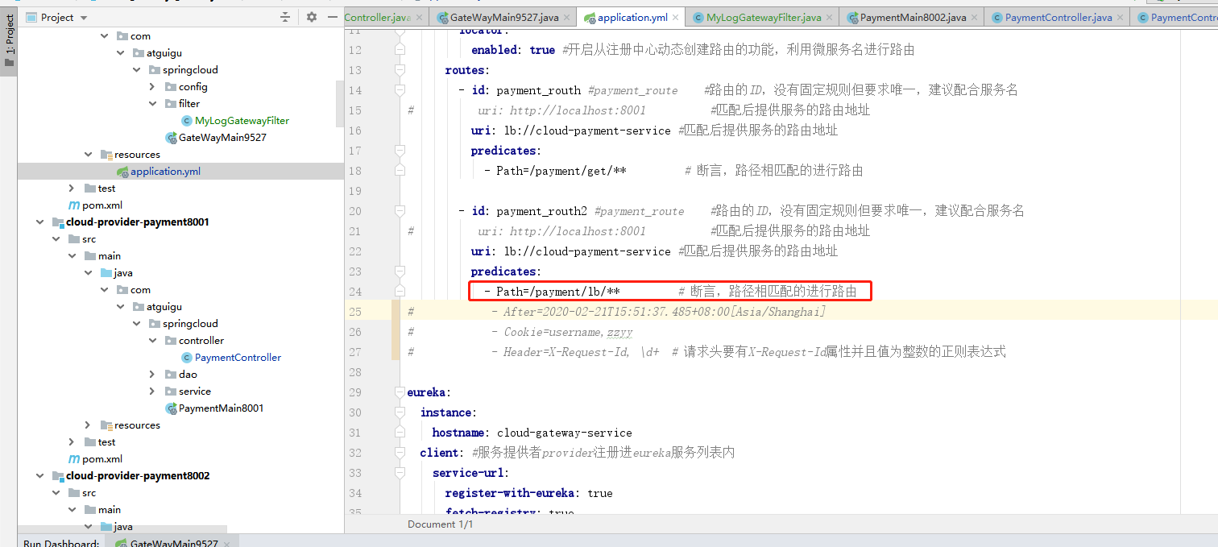Click 'register-with-eureka: true' line
The image size is (1218, 547).
click(528, 493)
